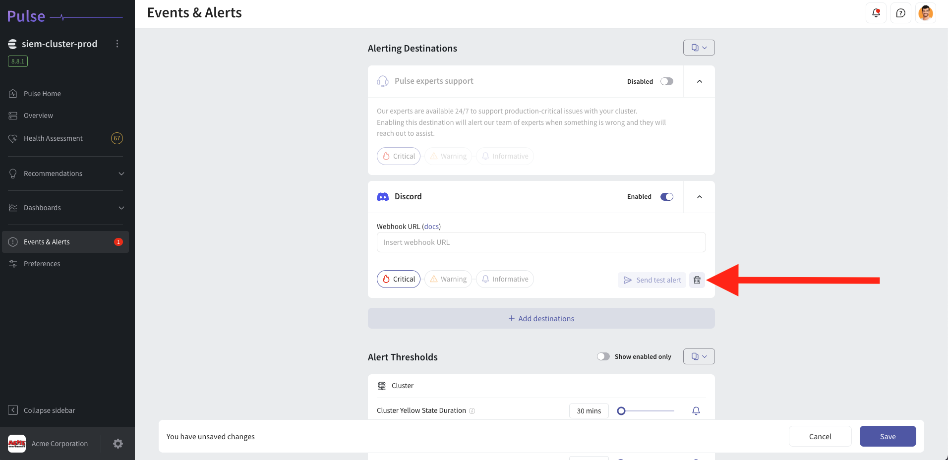Click the headset icon for Pulse experts support

[x=382, y=81]
